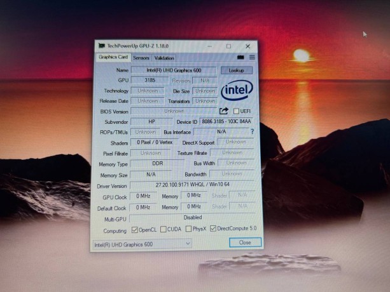Close GPU-Z with the title bar X

point(247,46)
